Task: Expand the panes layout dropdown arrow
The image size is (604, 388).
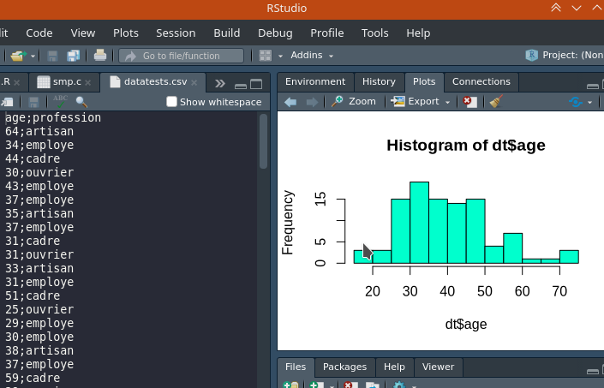Action: click(280, 57)
